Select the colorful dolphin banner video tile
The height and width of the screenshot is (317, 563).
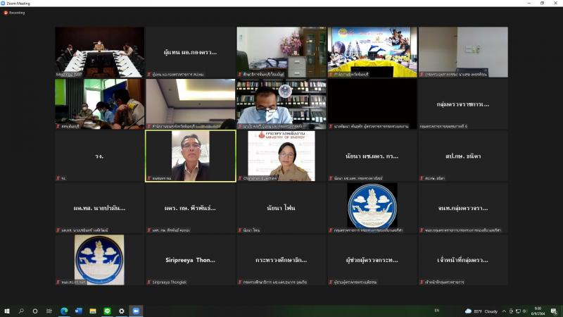[x=372, y=52]
